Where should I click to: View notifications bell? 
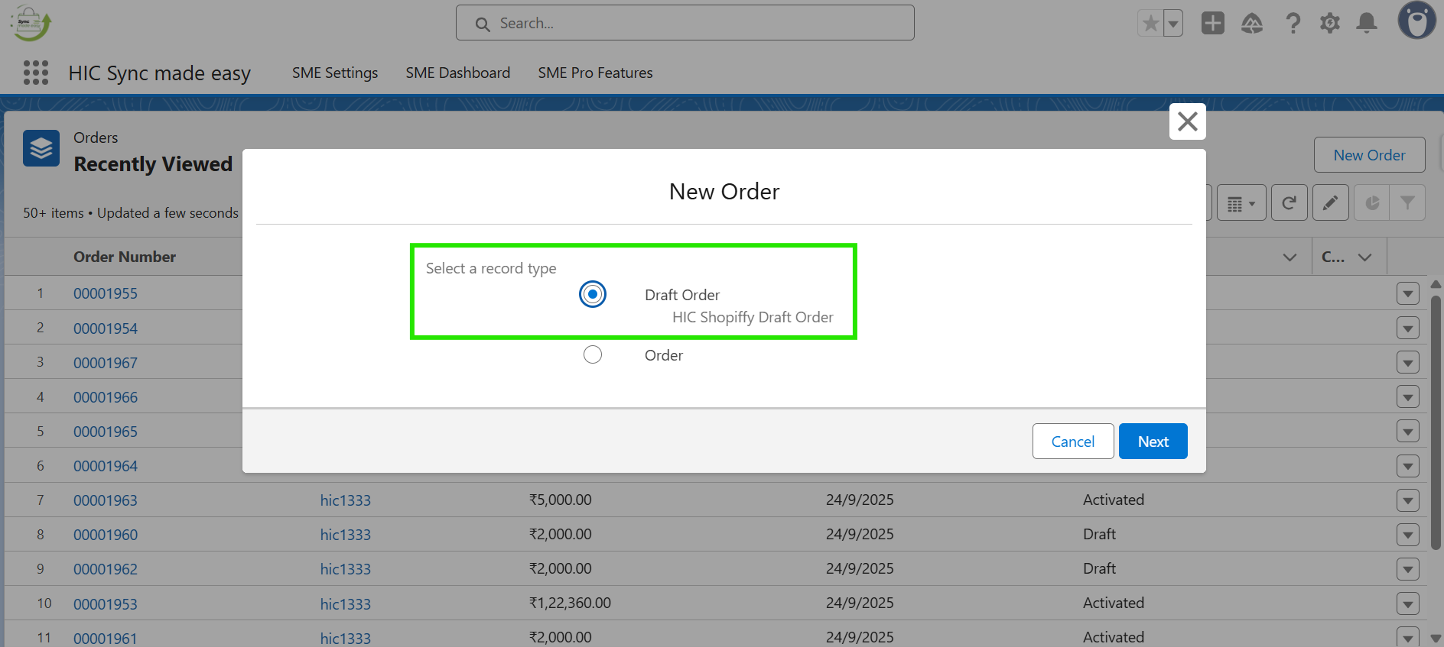click(x=1367, y=23)
